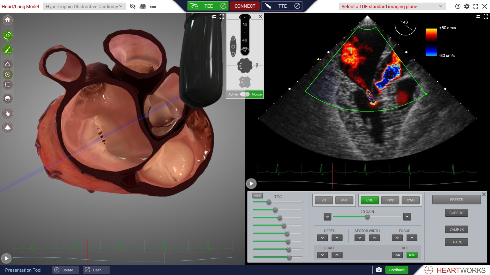Increase SECTOR WIDTH with up chevron

click(374, 238)
